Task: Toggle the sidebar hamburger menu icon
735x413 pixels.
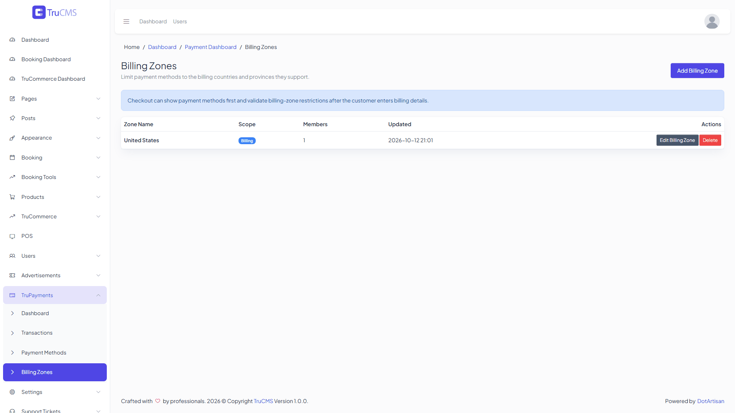Action: (126, 21)
